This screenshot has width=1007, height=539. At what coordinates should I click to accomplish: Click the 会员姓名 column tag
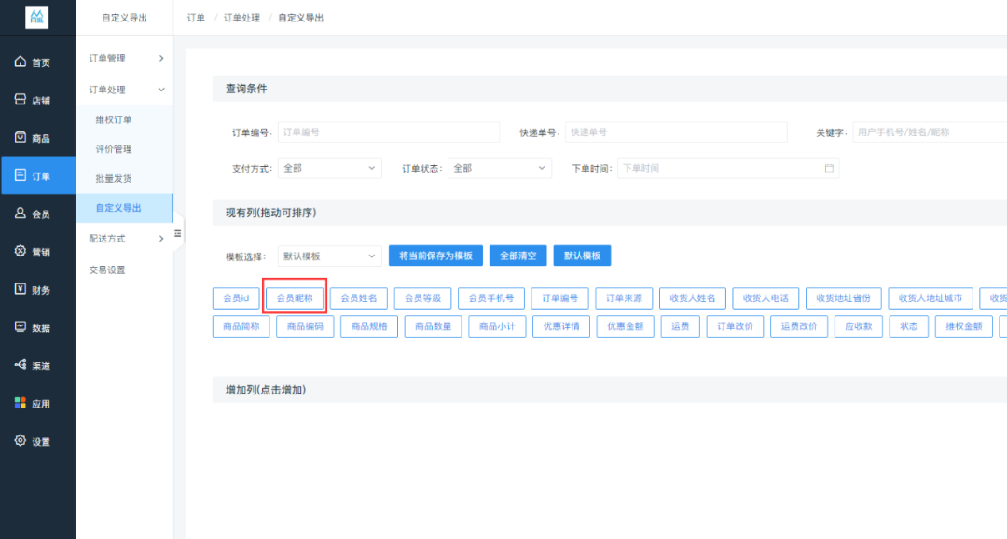pos(358,298)
